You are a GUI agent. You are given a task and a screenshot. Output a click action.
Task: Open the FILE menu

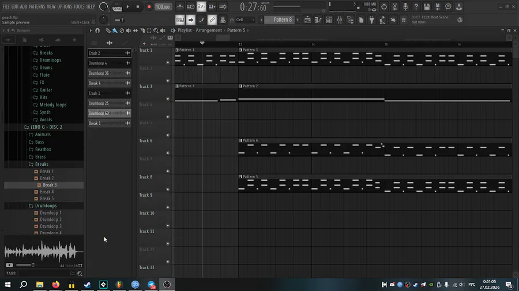coord(6,6)
